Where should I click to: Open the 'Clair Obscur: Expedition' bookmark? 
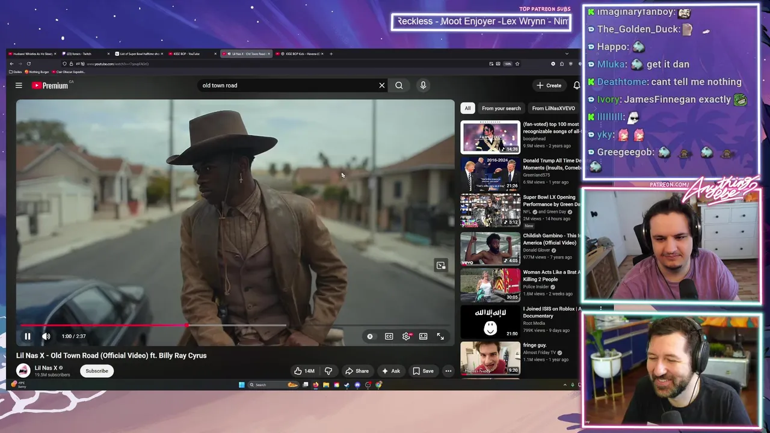pos(68,72)
